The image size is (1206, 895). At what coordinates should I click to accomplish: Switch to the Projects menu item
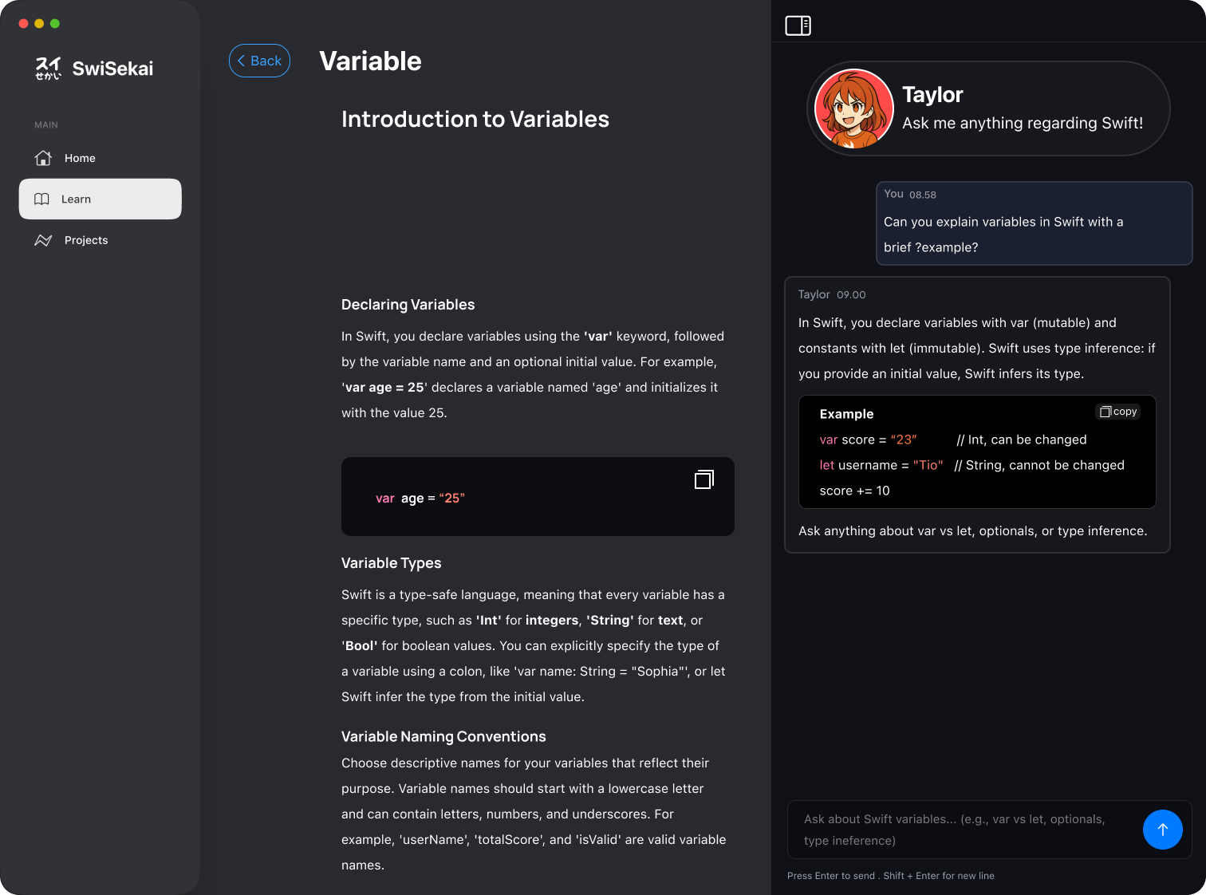[85, 240]
